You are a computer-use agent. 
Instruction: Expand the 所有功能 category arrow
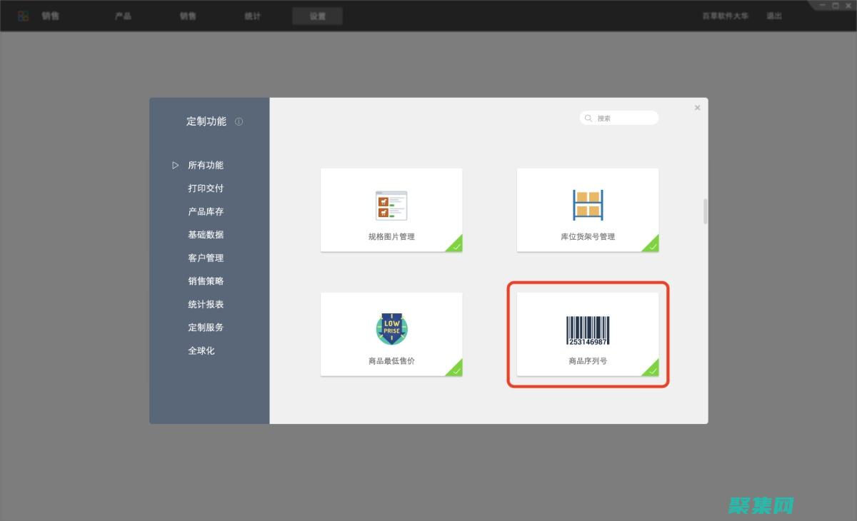tap(176, 165)
